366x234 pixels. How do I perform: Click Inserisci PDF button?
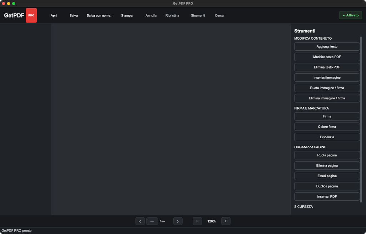click(327, 196)
